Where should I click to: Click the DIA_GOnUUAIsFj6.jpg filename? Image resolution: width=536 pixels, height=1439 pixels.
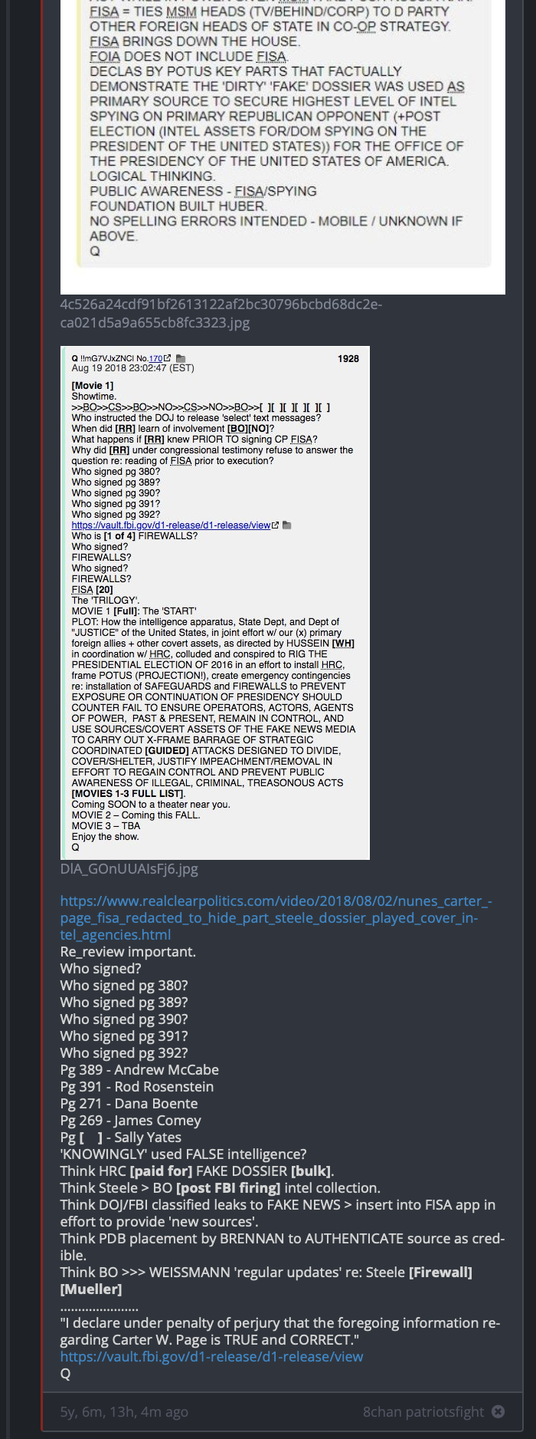(129, 869)
